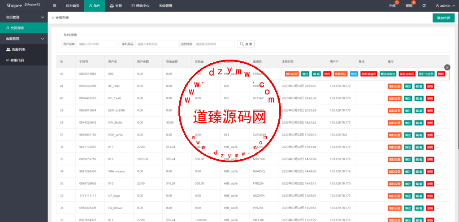Open the admin user dropdown
Screen dimensions: 459x222
[x=445, y=5]
